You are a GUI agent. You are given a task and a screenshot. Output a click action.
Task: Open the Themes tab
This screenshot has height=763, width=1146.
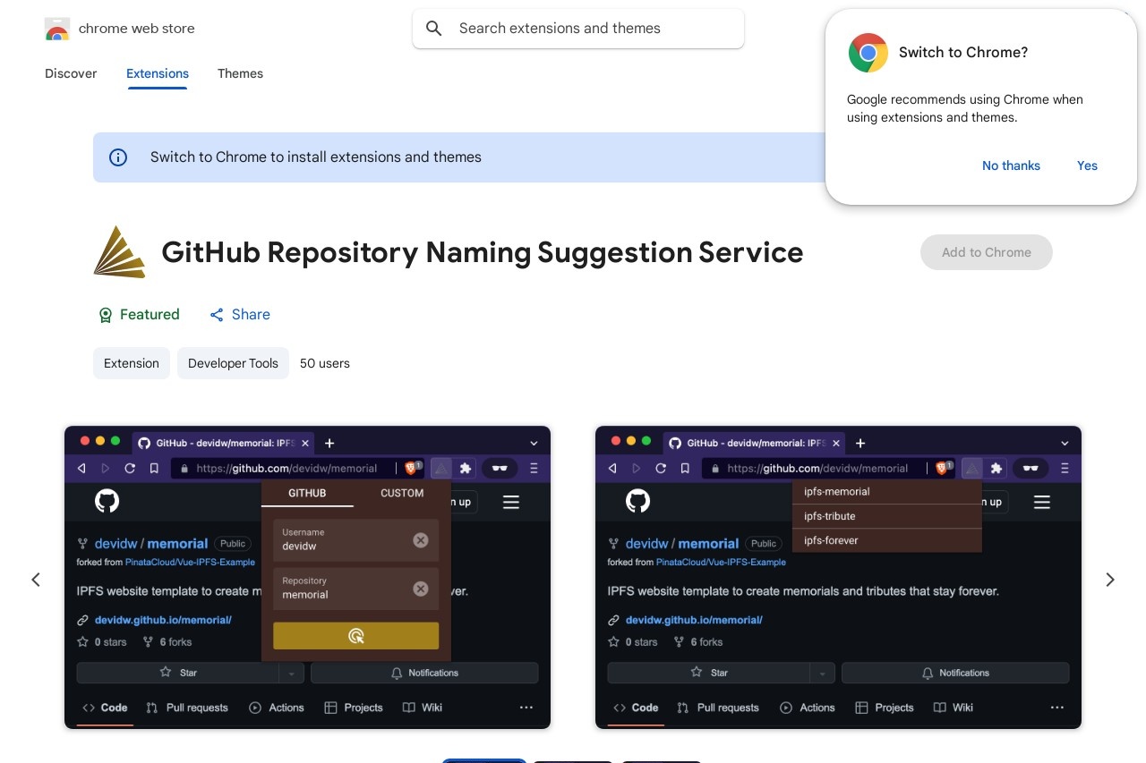click(240, 73)
